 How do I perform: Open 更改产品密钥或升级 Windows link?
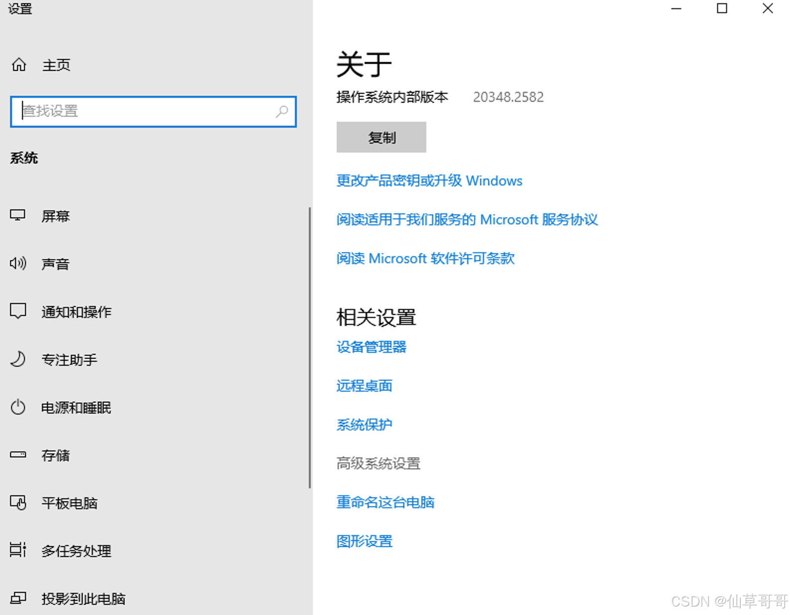(x=429, y=180)
